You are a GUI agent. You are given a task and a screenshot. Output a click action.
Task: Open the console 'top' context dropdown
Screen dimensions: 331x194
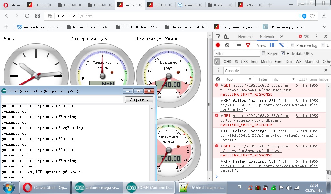point(239,79)
